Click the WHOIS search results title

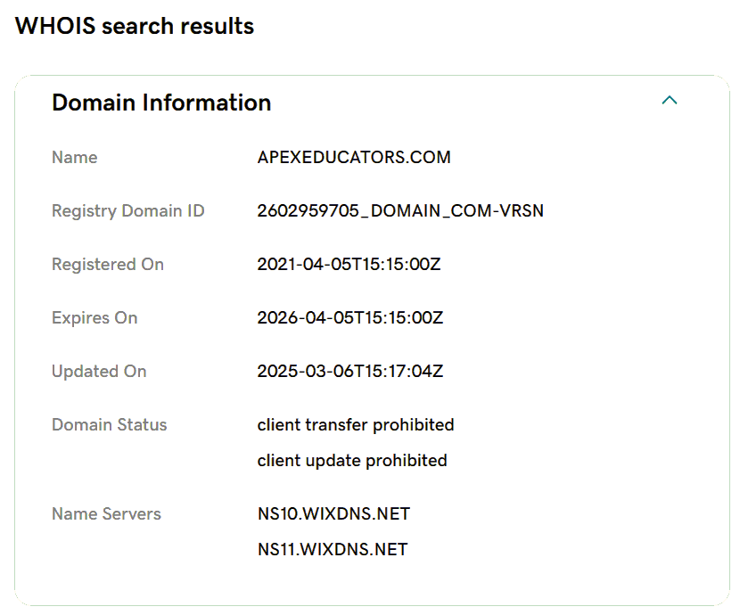(135, 27)
